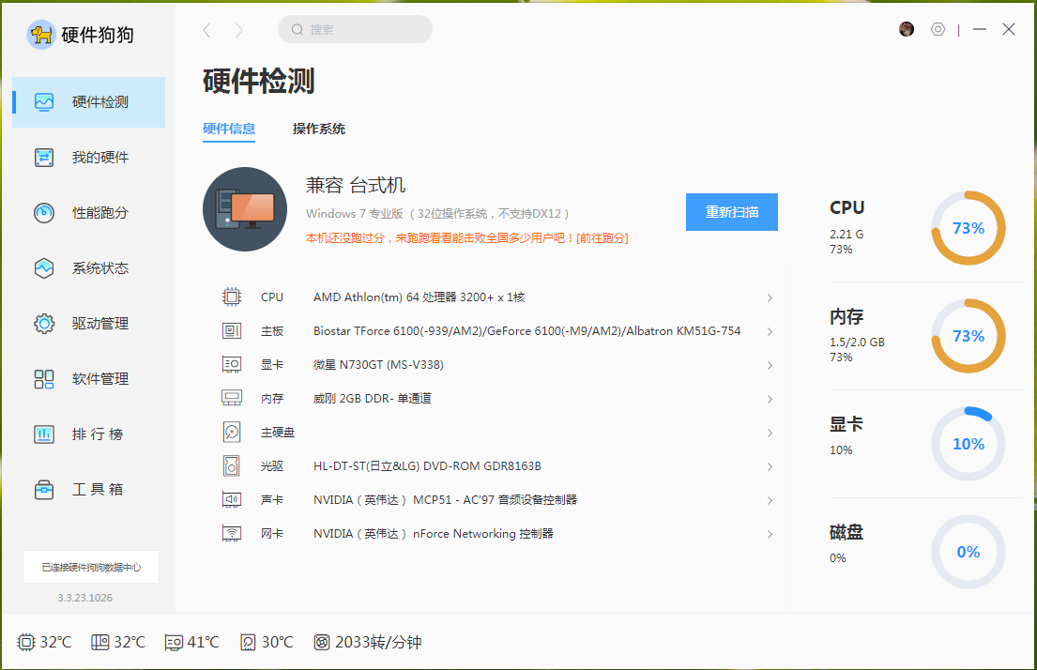The width and height of the screenshot is (1037, 670).
Task: Click the CPU chip icon in hardware list
Action: click(232, 297)
